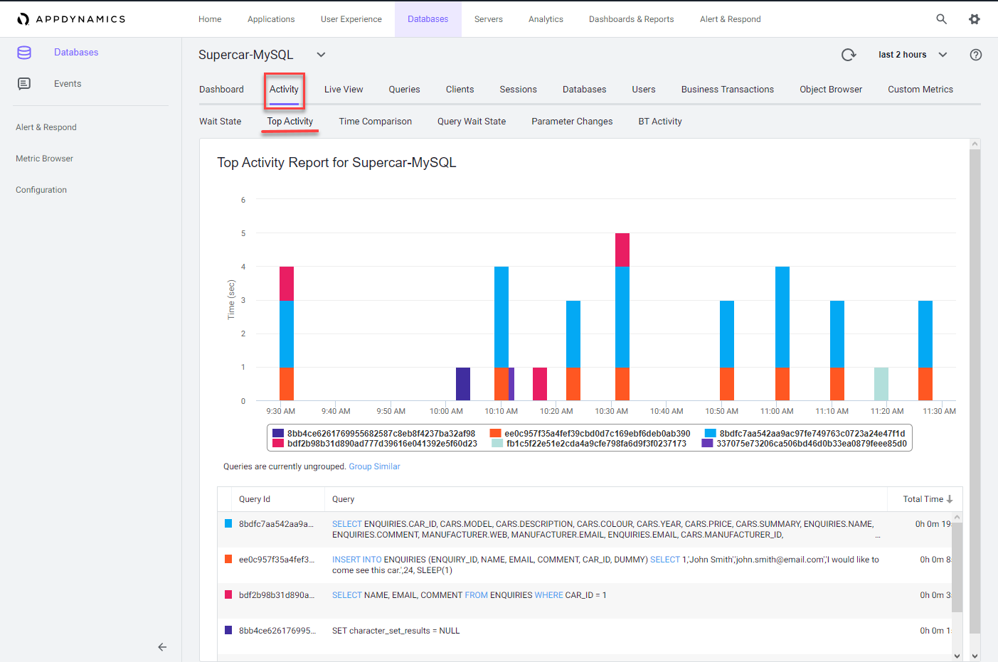Click the tall pink bar segment at 10:30 AM
Screen dimensions: 998x662
(622, 250)
